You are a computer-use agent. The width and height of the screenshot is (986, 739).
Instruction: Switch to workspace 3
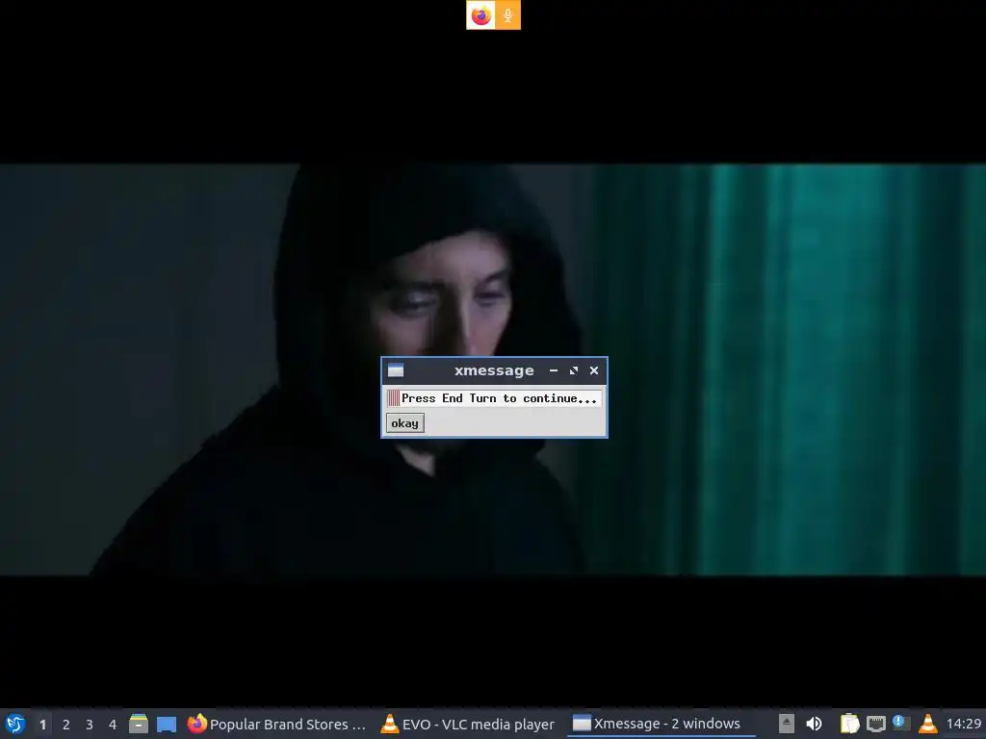click(90, 725)
